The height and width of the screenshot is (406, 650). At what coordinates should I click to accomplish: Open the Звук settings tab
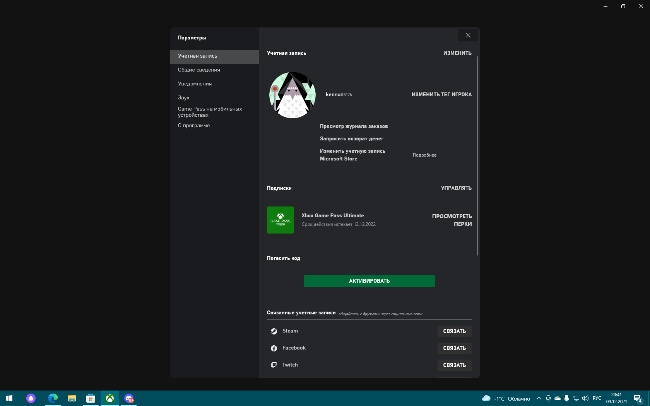(x=215, y=97)
